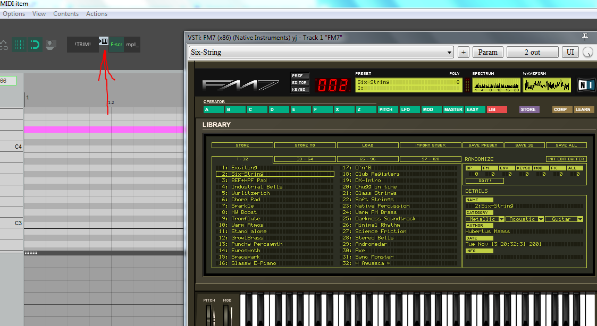Image resolution: width=597 pixels, height=326 pixels.
Task: Switch to operator F page
Action: [x=323, y=109]
